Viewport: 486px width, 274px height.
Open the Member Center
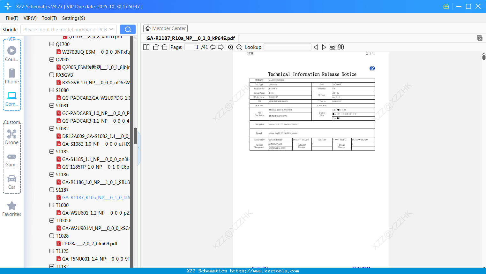pos(165,28)
